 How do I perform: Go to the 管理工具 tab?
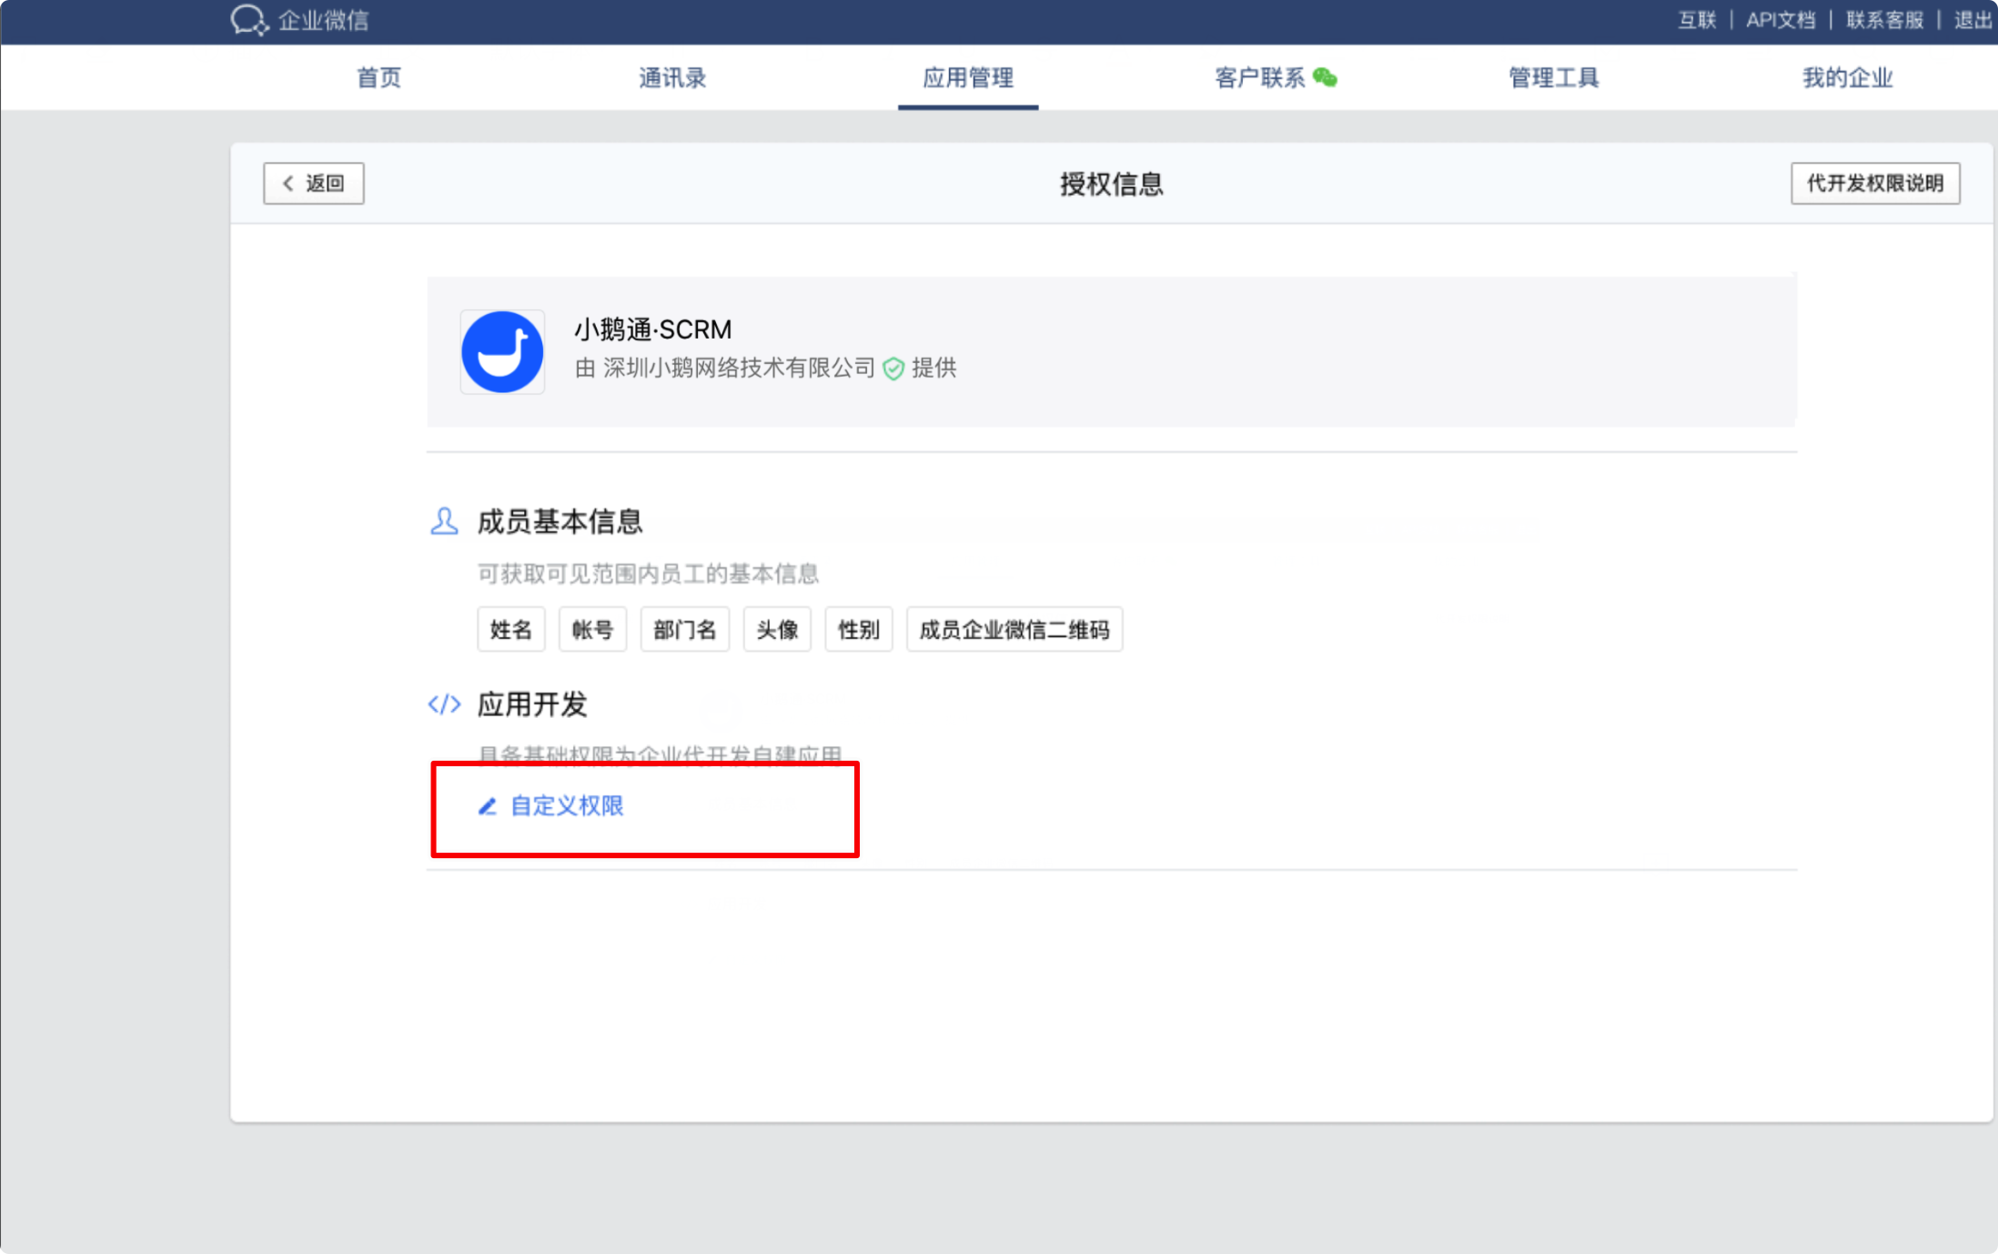point(1554,77)
